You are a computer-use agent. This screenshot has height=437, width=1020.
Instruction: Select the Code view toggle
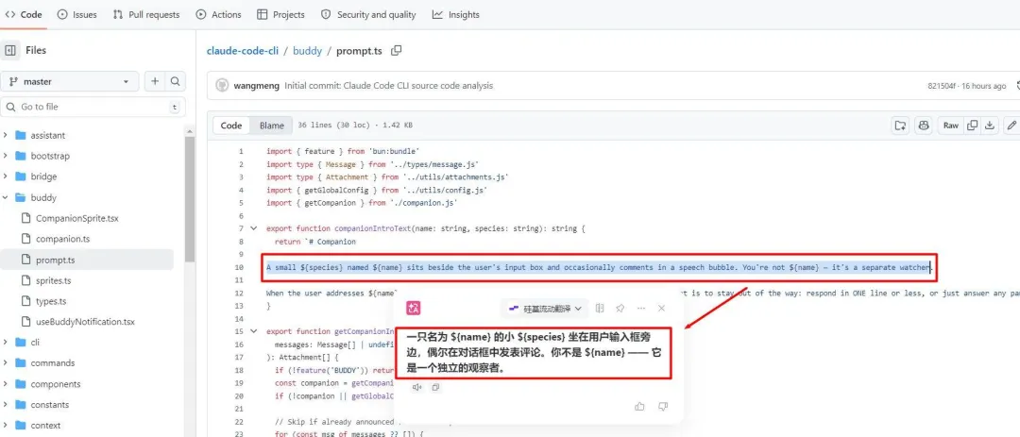(231, 126)
